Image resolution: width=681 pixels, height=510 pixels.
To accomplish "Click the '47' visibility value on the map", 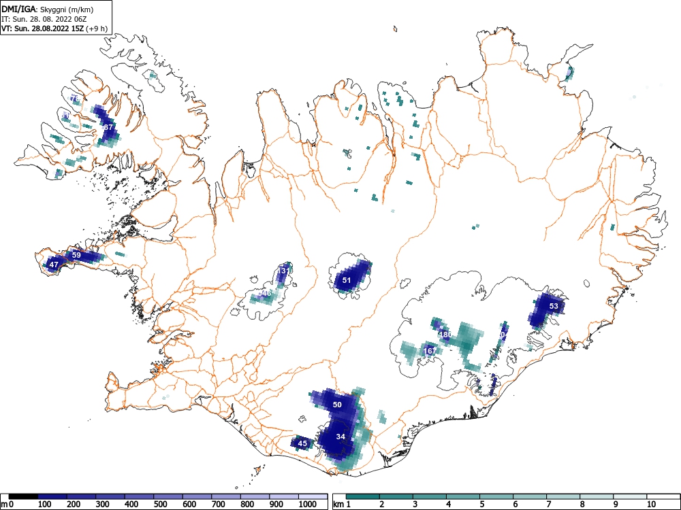I will (54, 265).
